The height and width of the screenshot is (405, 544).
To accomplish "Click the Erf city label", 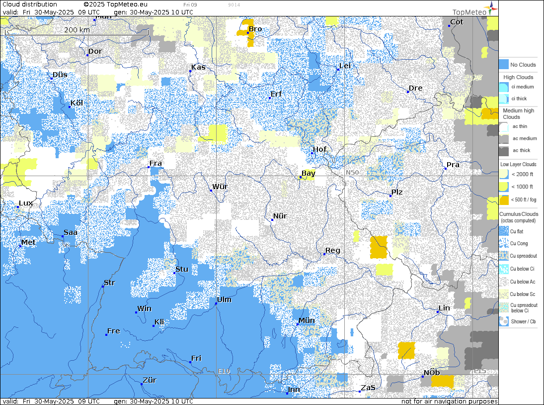I will pos(276,94).
